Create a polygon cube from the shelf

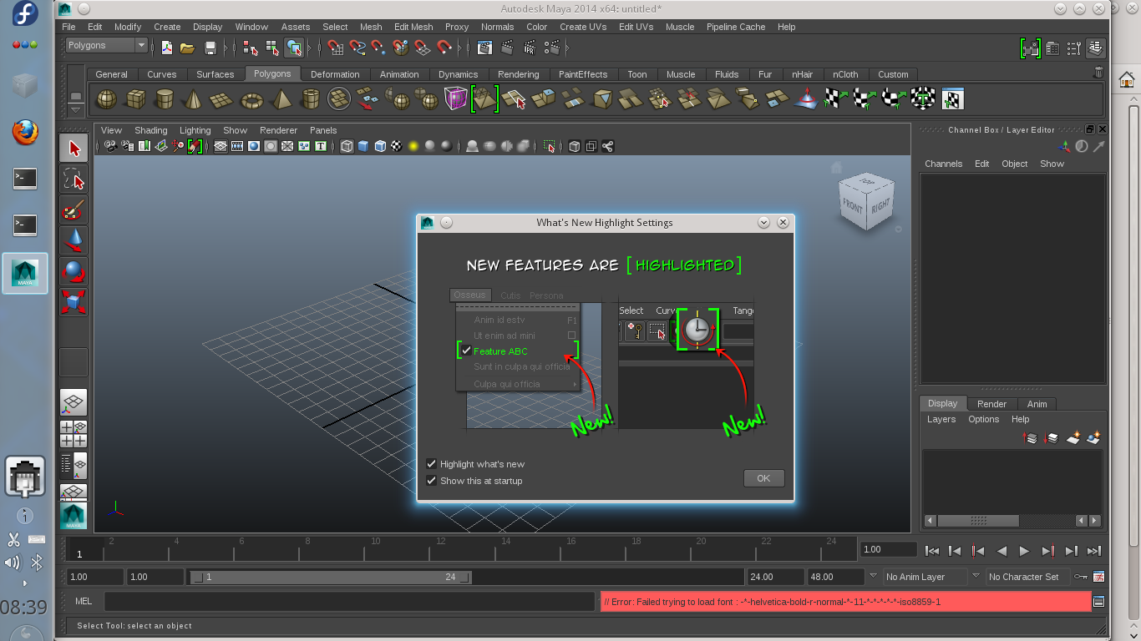[x=134, y=99]
